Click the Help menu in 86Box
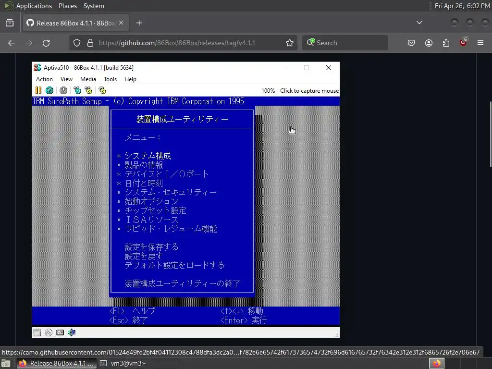 click(x=130, y=79)
